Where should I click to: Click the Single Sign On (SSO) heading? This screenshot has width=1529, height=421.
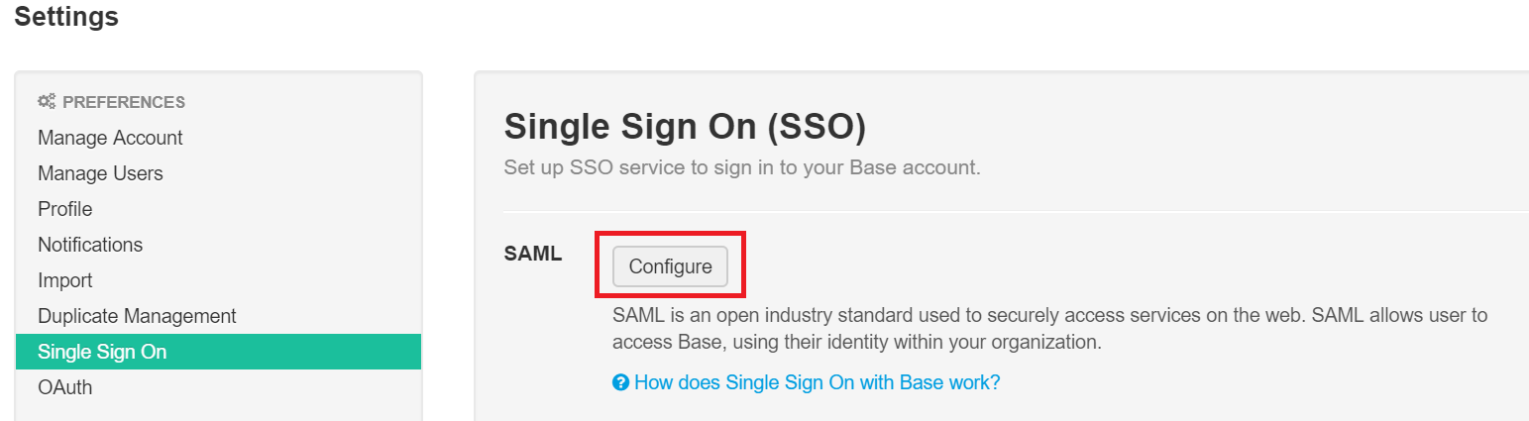(685, 128)
